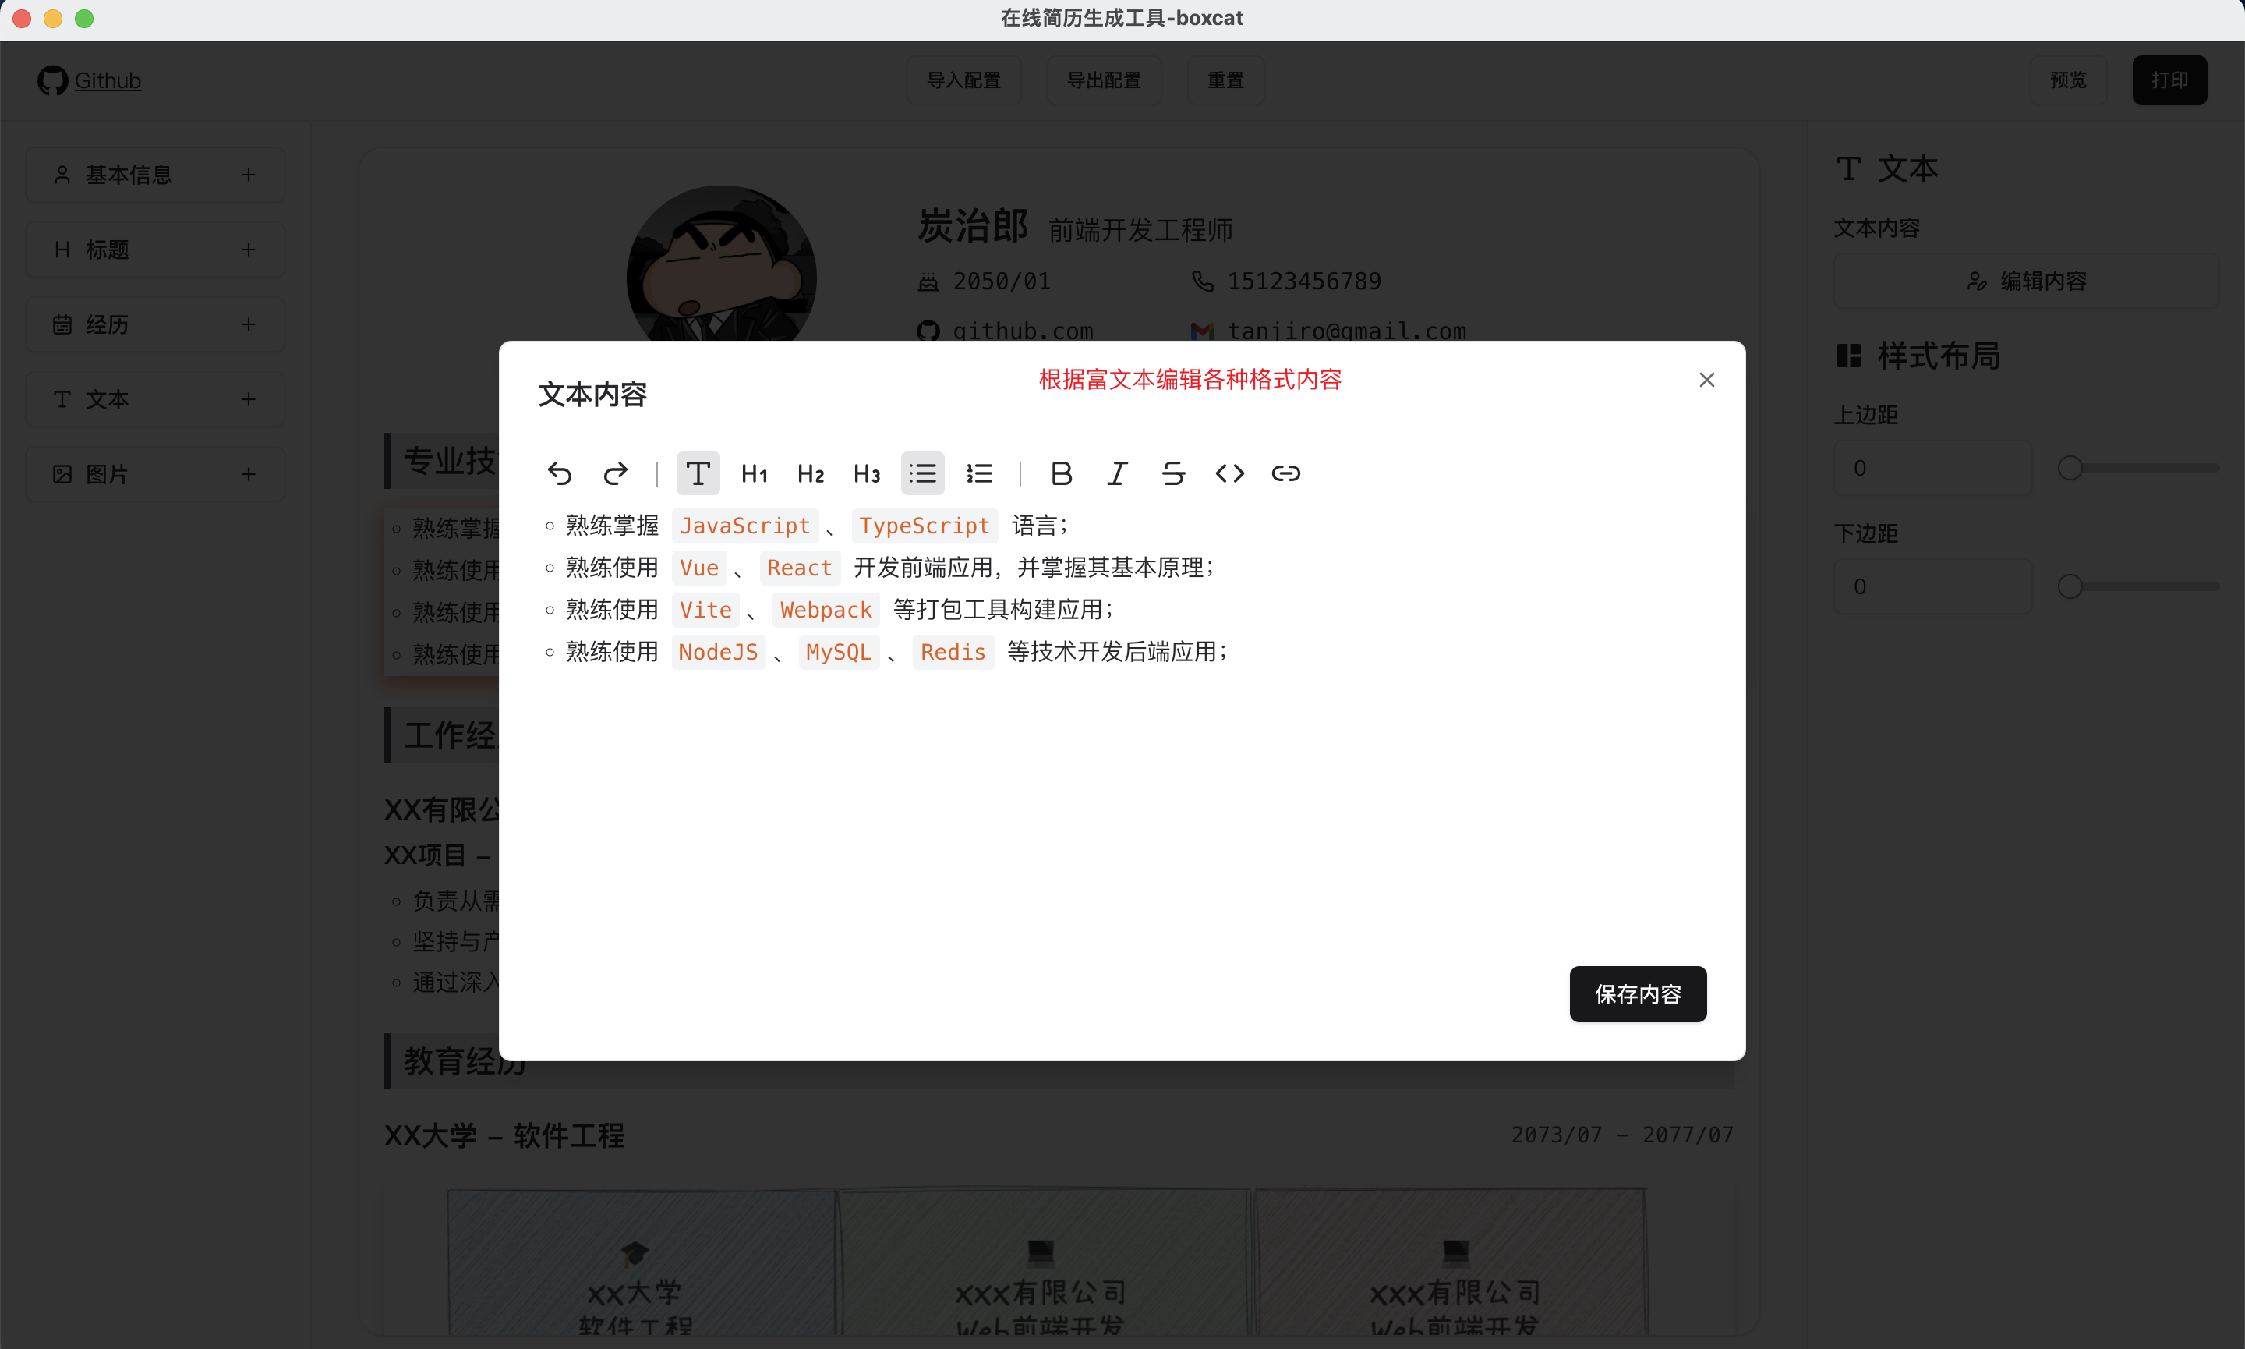Click the 下边距 input field
This screenshot has width=2245, height=1349.
(x=1932, y=587)
